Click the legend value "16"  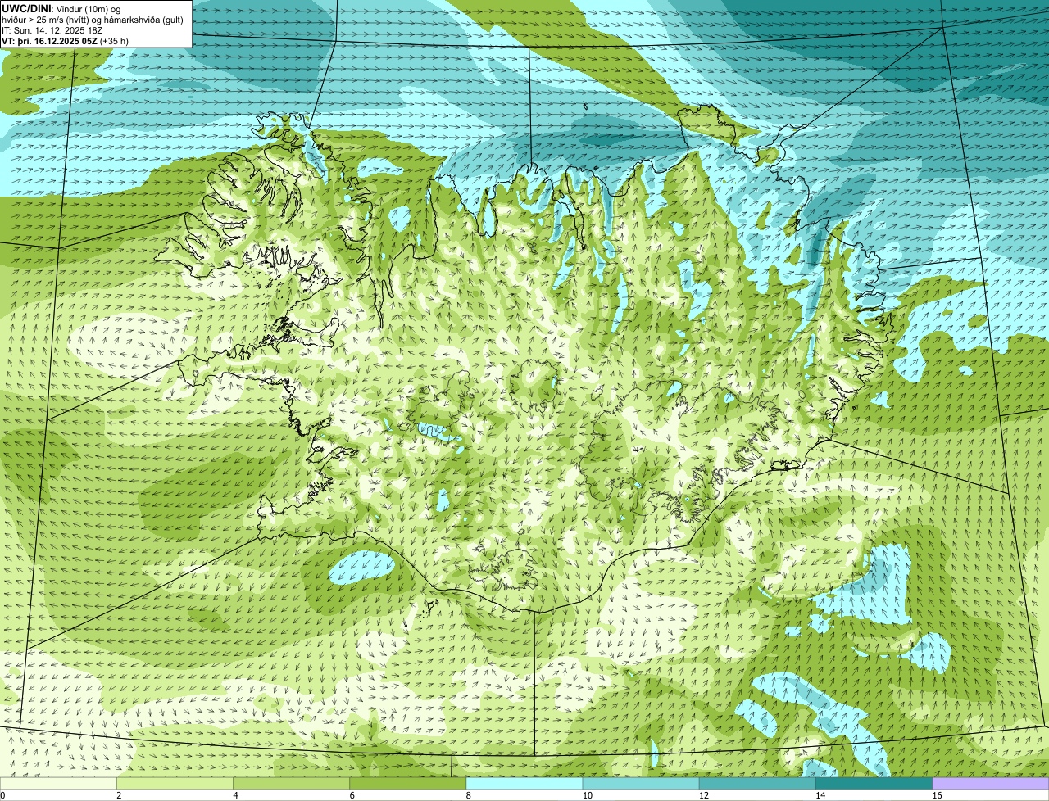(937, 795)
